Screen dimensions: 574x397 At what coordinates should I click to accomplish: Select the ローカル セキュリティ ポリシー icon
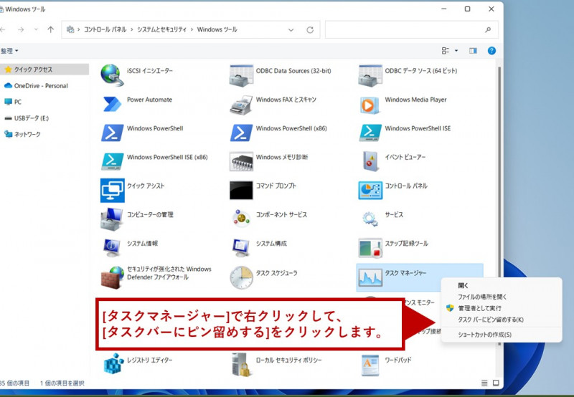coord(241,365)
